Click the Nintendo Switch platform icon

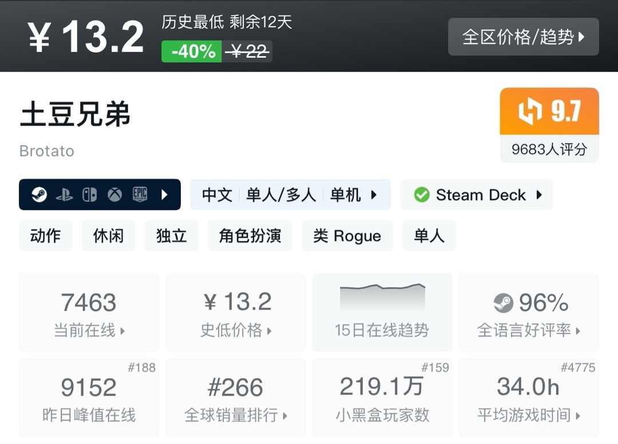pos(89,195)
